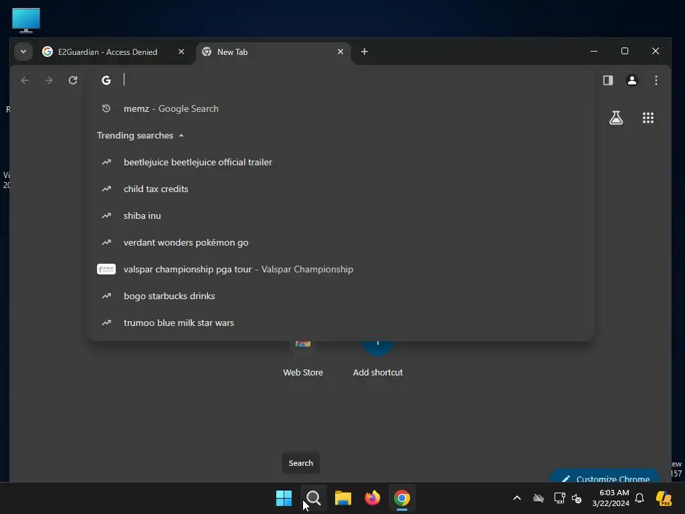Select the This PC desktop icon
Screen dimensions: 685x514
coord(26,20)
